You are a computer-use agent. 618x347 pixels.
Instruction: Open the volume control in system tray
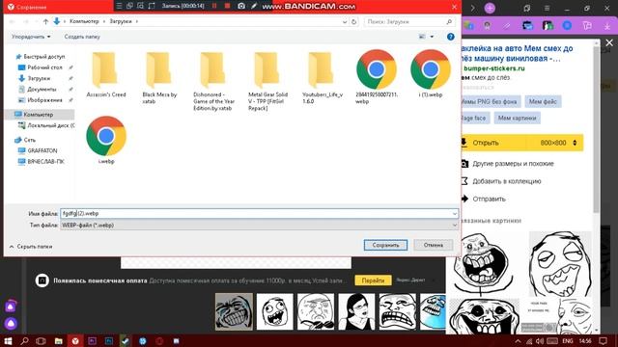(x=540, y=341)
